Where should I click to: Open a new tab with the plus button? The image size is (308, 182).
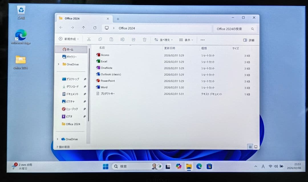click(x=118, y=19)
